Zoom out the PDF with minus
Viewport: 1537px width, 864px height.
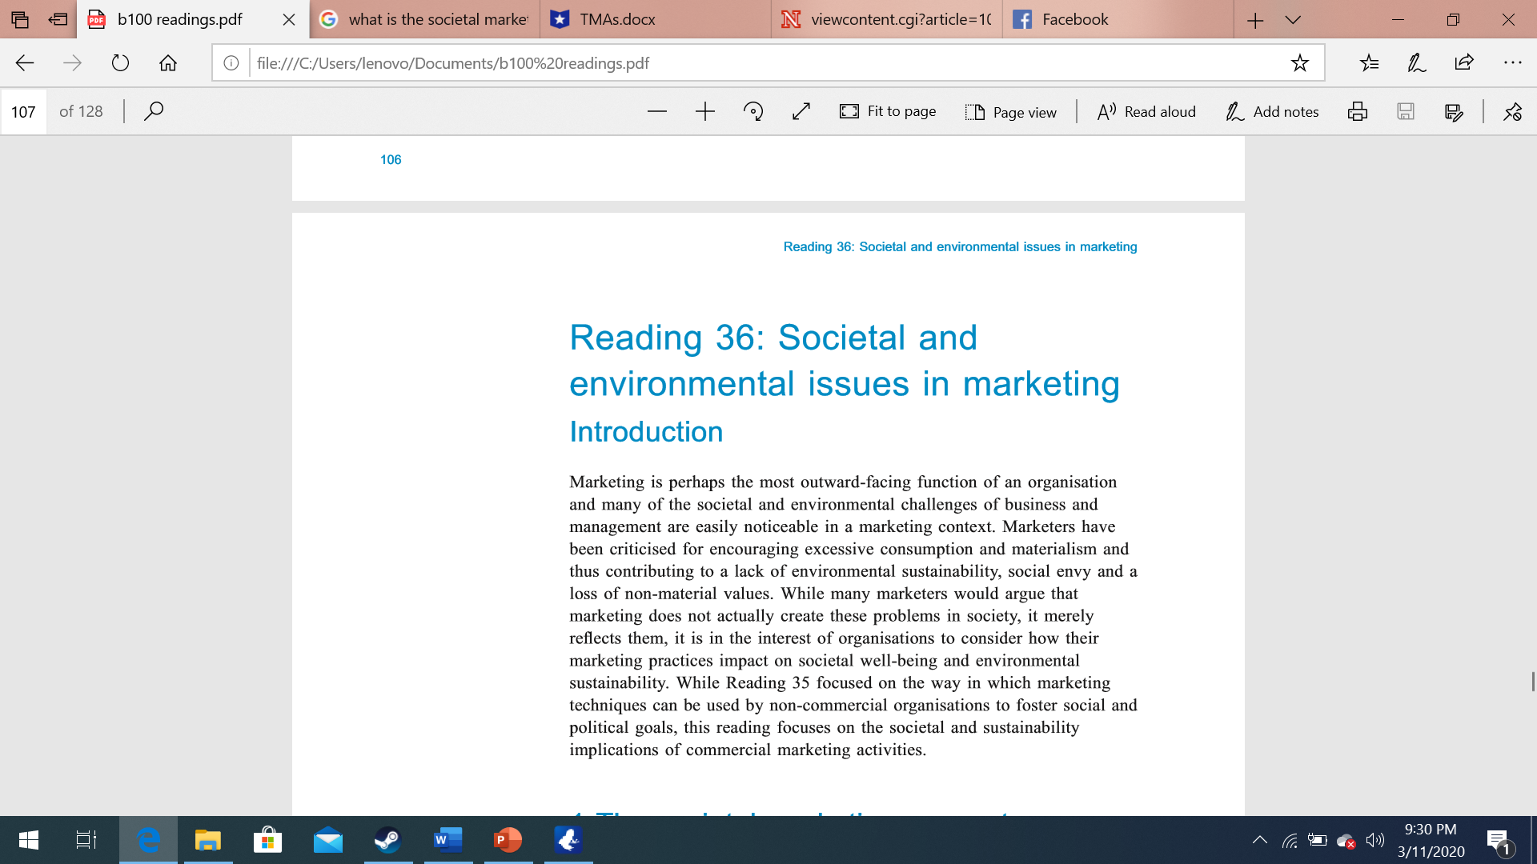tap(657, 111)
